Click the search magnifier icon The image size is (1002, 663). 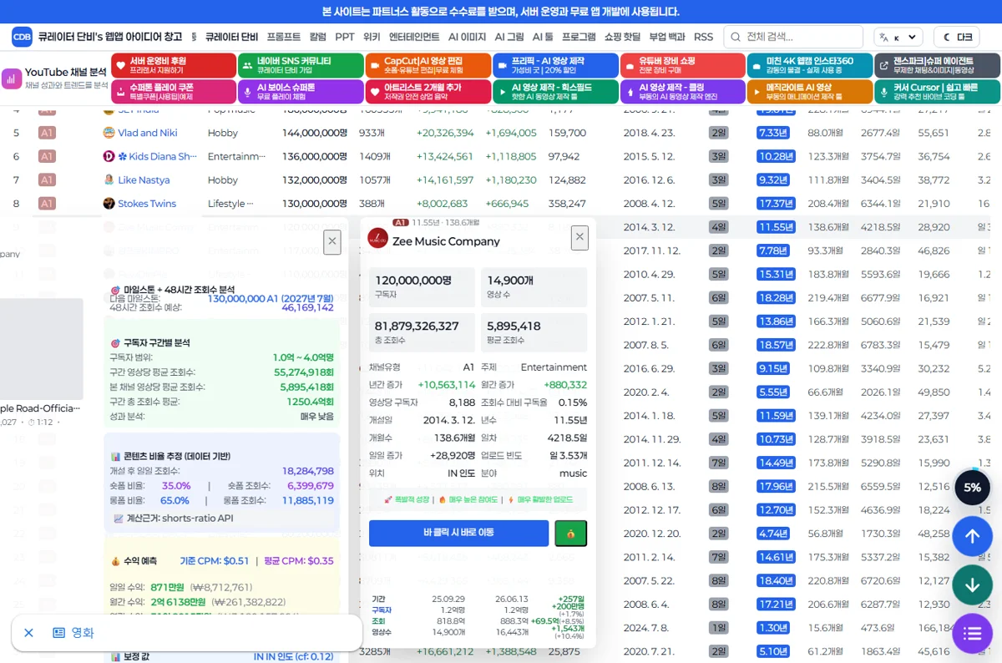click(x=735, y=37)
